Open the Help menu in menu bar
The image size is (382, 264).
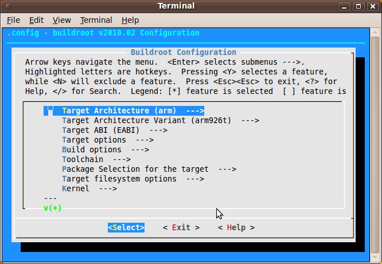click(x=130, y=20)
